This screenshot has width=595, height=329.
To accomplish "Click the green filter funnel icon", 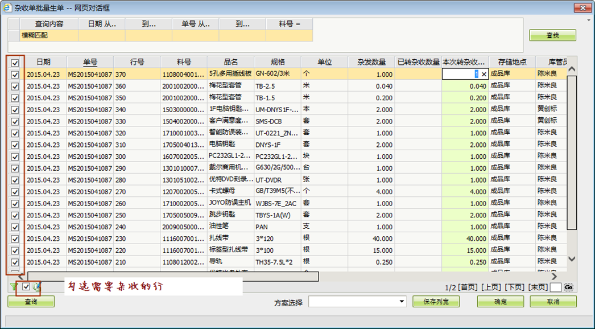I will pyautogui.click(x=13, y=287).
